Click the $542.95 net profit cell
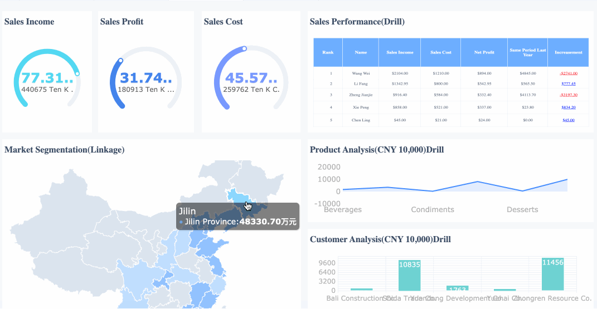This screenshot has height=309, width=597. (x=484, y=84)
